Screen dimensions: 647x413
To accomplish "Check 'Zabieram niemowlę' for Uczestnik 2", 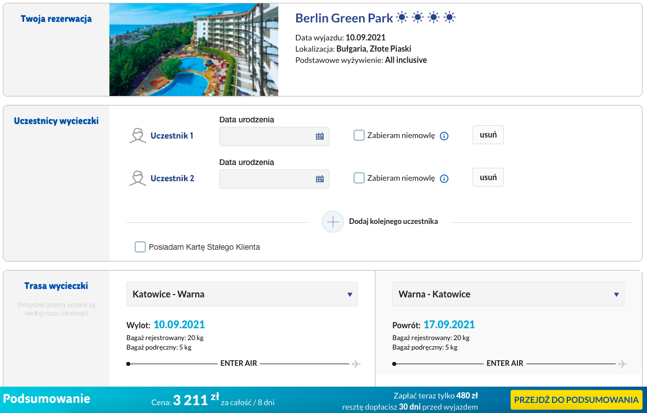I will tap(359, 178).
